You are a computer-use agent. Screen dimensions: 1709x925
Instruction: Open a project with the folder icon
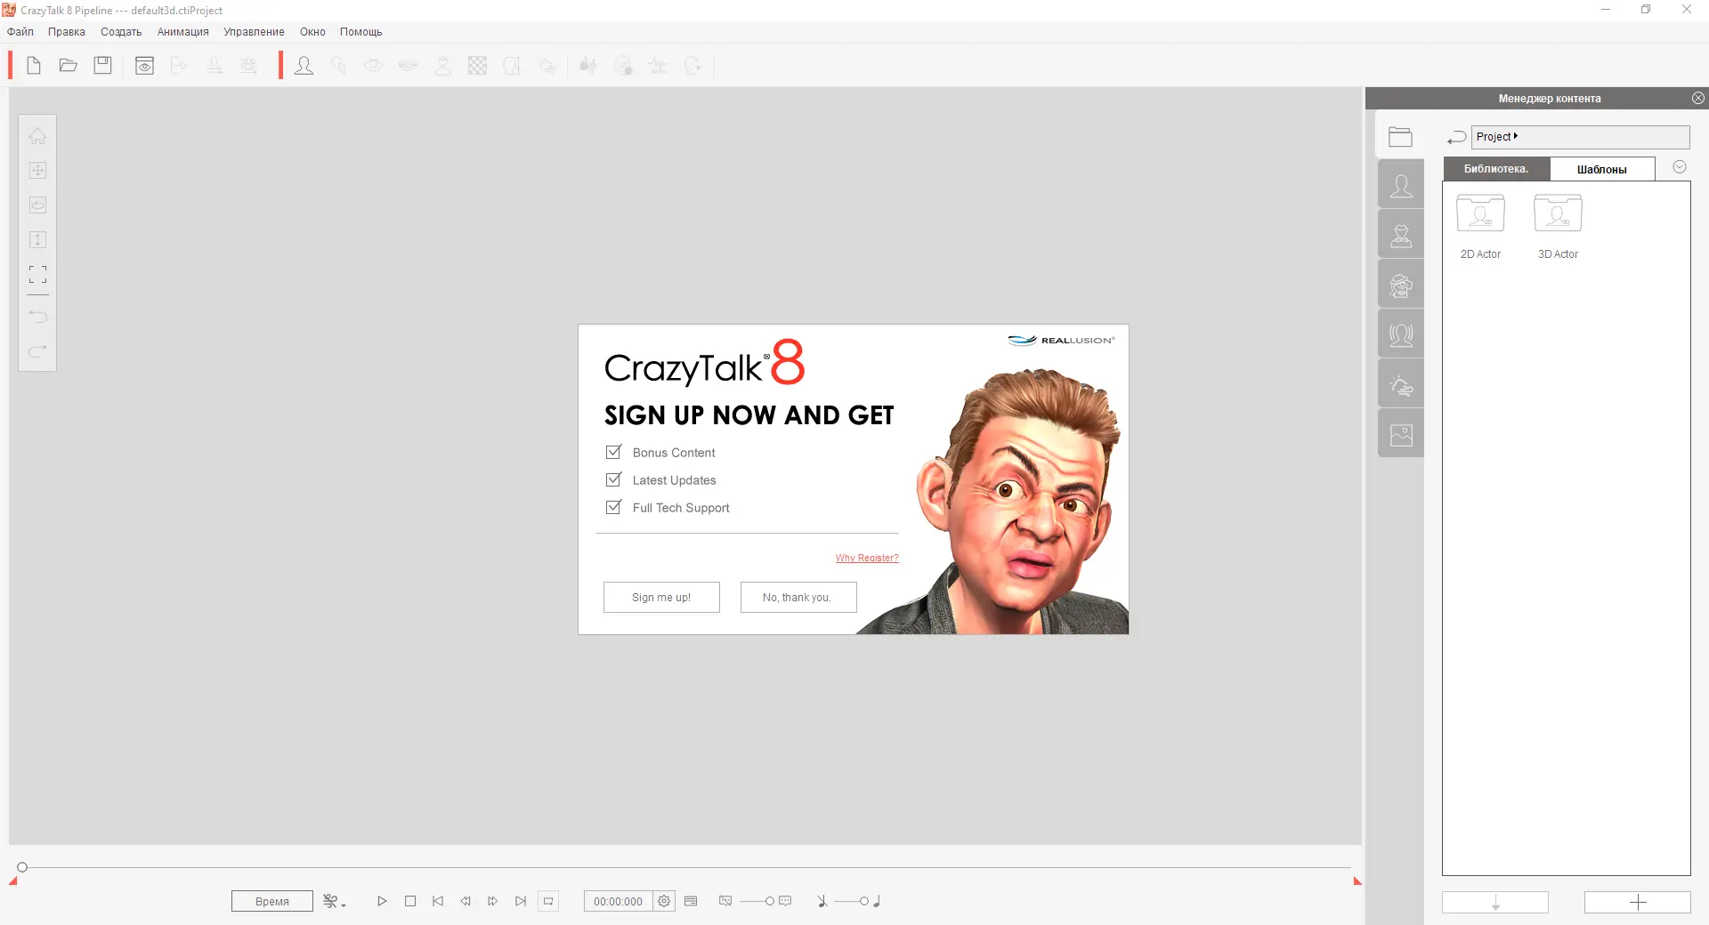[x=69, y=65]
